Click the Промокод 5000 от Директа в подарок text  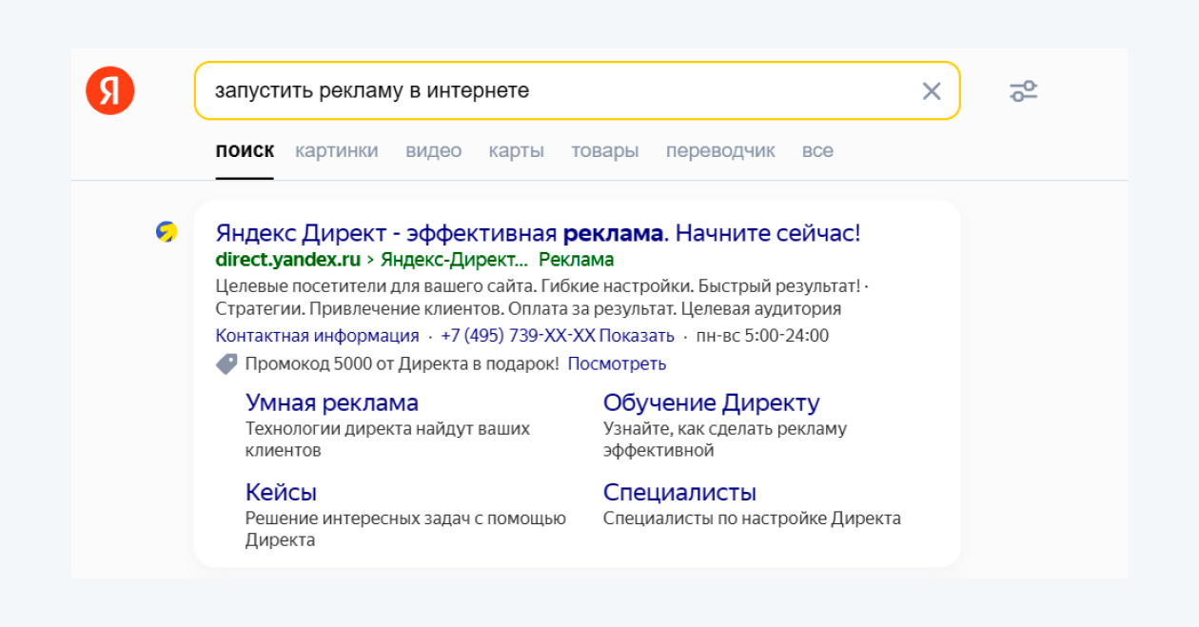point(402,363)
